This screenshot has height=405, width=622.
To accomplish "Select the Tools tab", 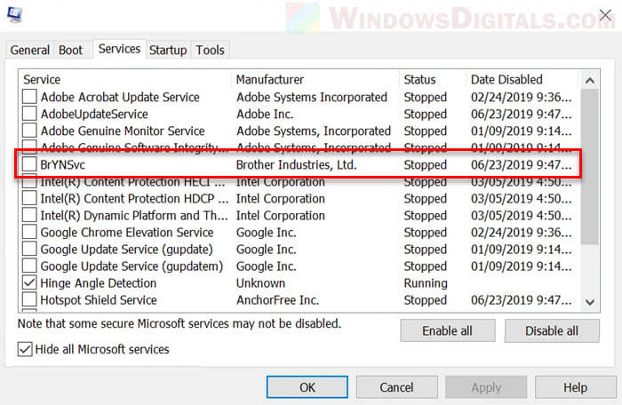I will pos(210,51).
